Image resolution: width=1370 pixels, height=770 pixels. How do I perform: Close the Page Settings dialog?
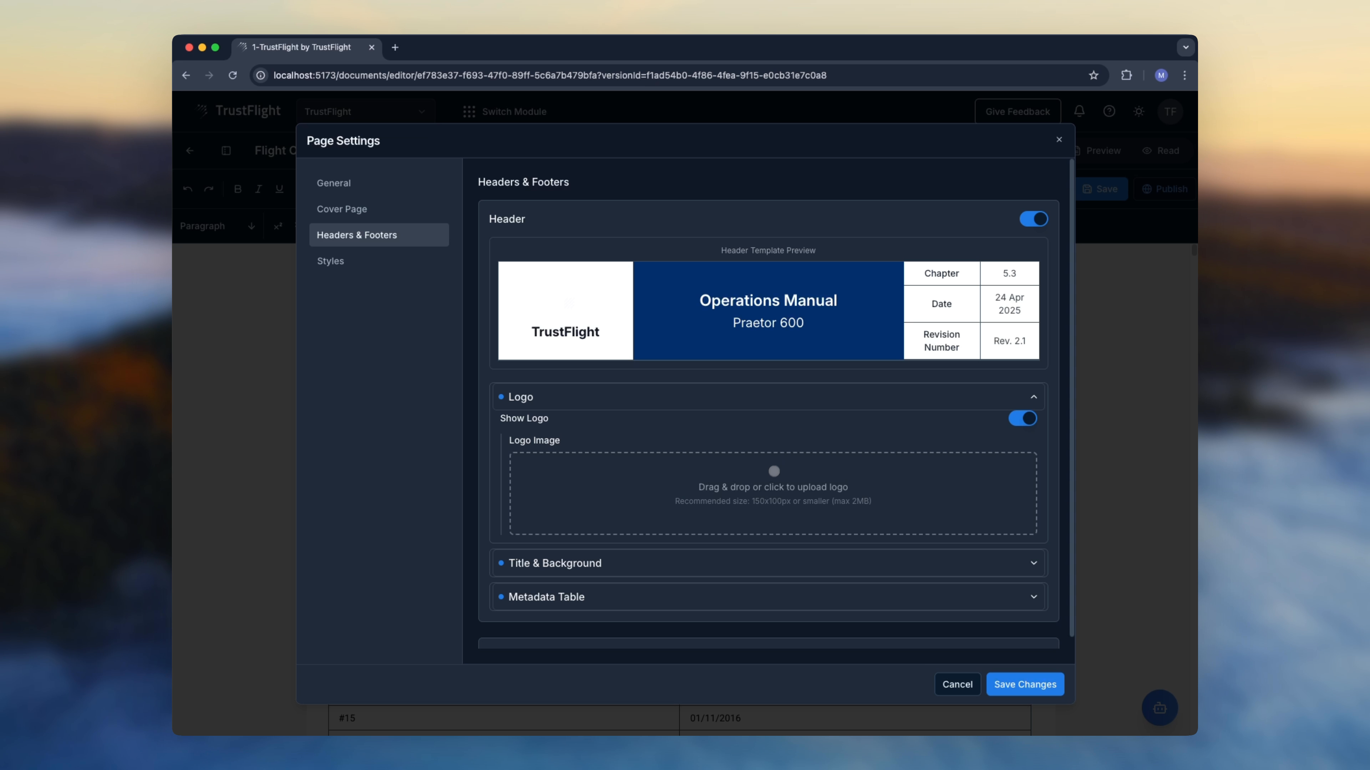(x=1059, y=139)
